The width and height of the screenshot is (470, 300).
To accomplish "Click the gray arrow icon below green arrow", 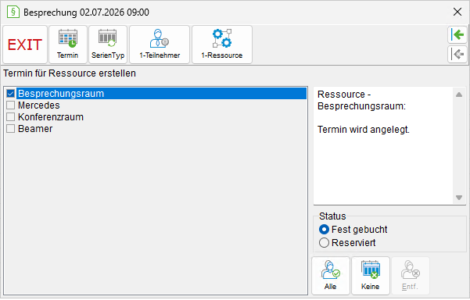I will 457,54.
